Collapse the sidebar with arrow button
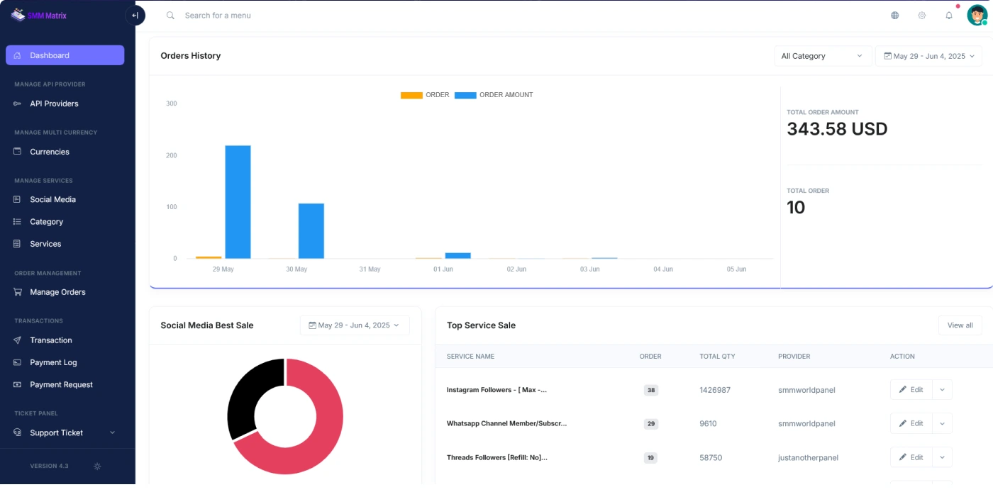 135,16
